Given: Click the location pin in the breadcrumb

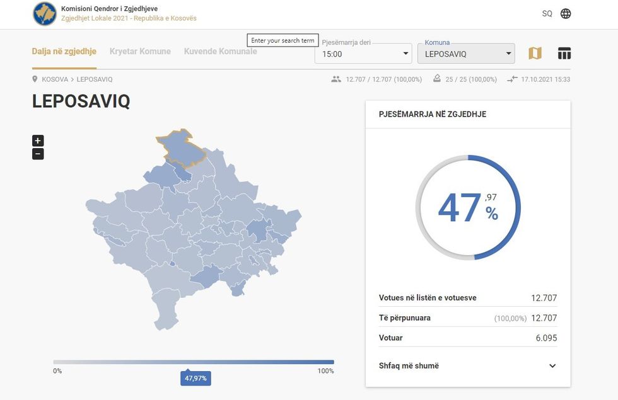Looking at the screenshot, I should [34, 79].
